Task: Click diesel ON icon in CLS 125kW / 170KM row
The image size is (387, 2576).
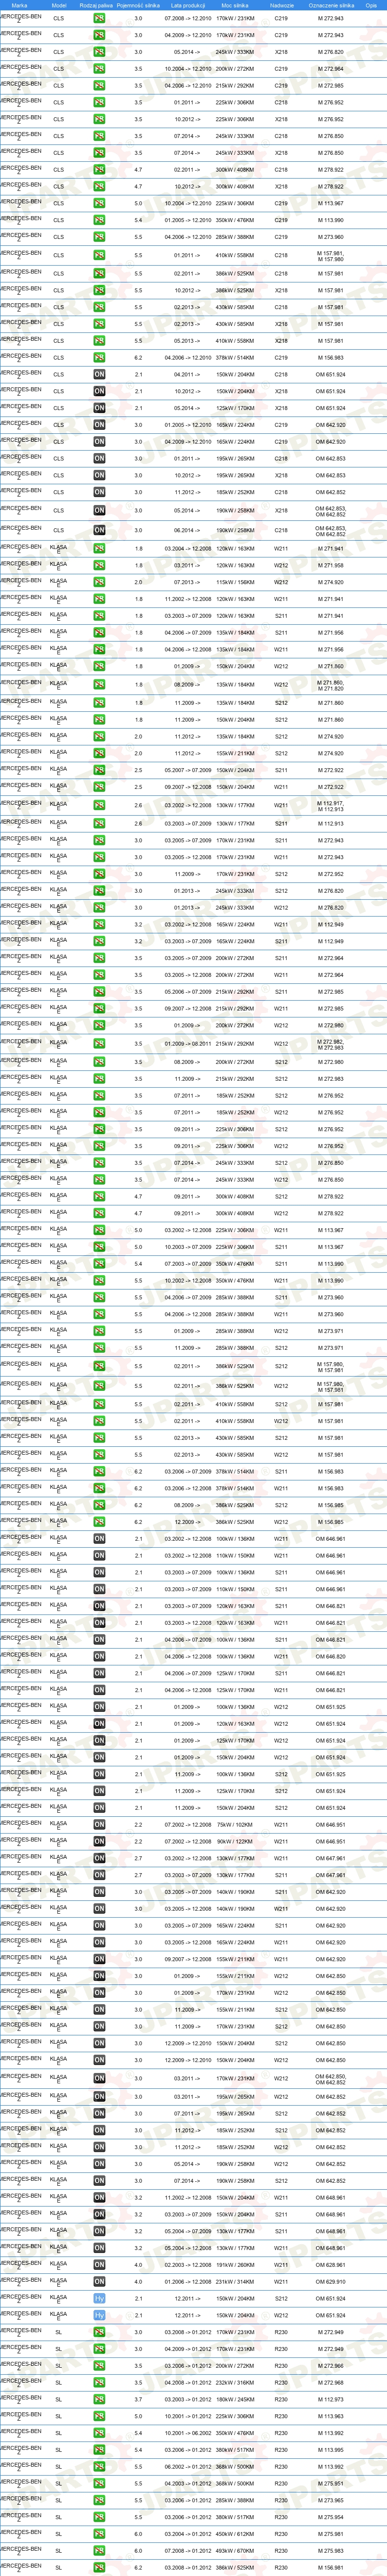Action: pos(99,408)
